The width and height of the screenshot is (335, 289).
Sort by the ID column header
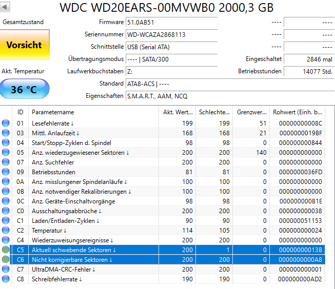pos(20,112)
